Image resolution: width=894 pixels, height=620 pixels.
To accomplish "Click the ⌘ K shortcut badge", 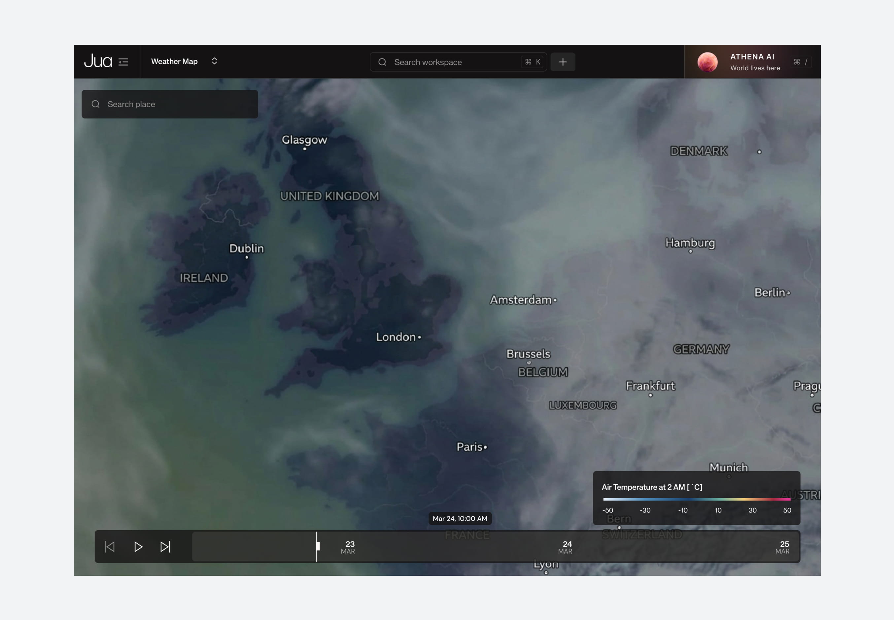I will coord(533,62).
